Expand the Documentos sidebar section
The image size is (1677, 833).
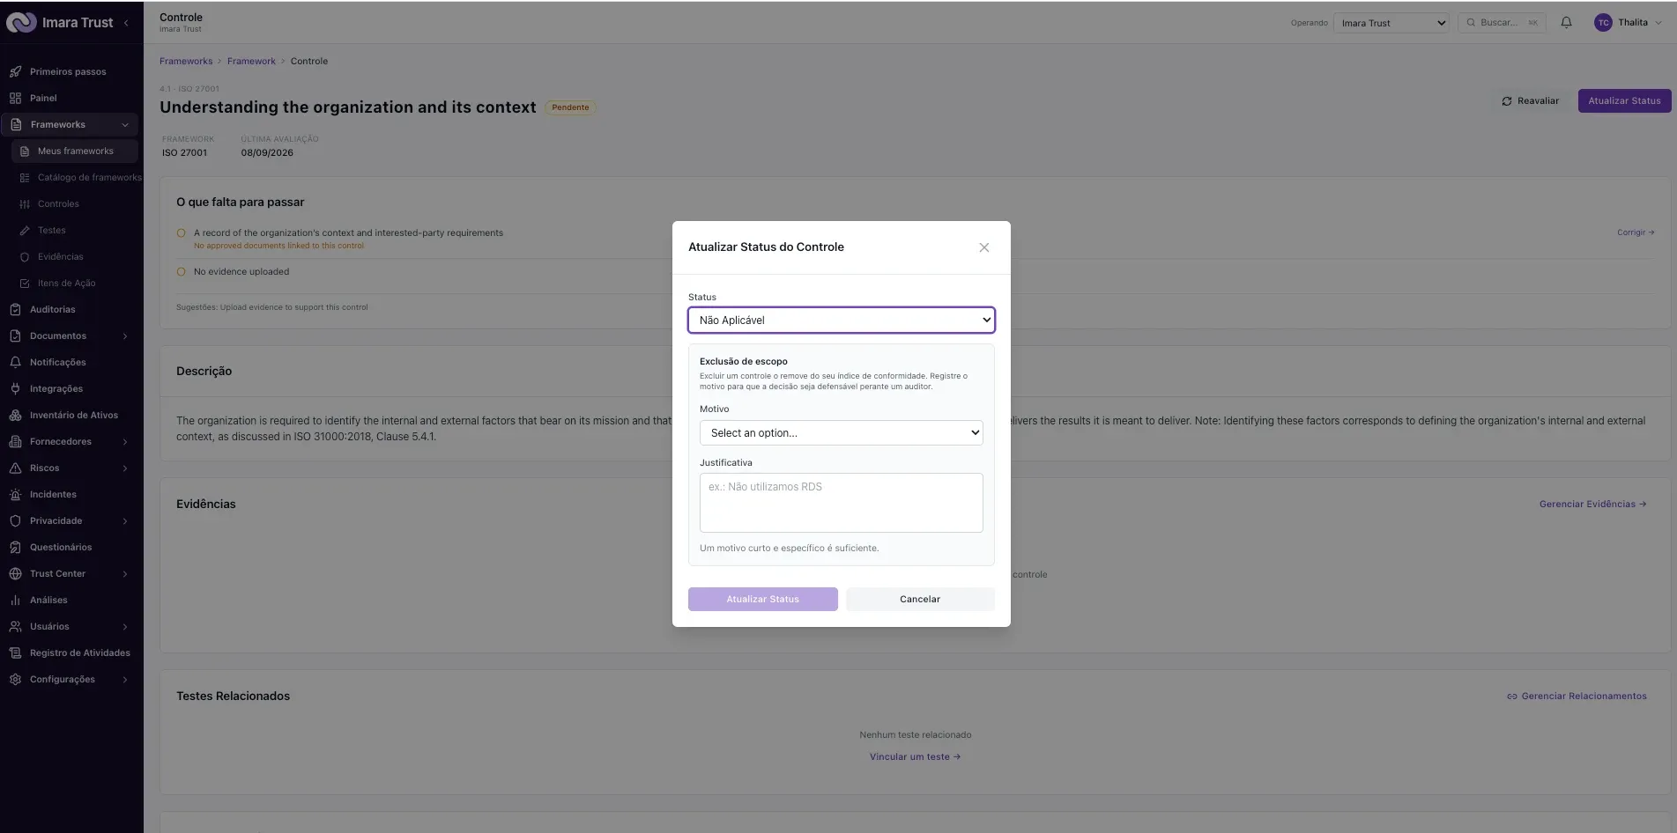point(125,336)
